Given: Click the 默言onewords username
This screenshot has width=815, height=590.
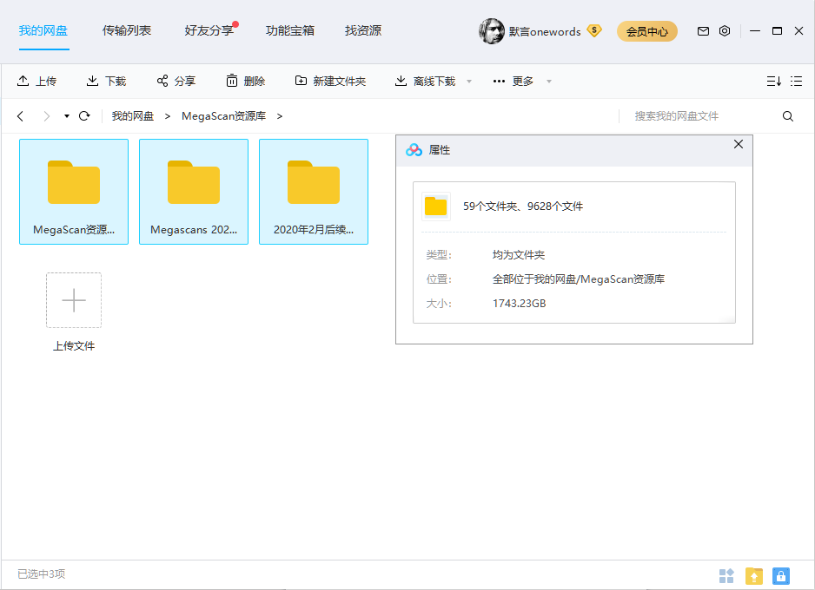Looking at the screenshot, I should tap(545, 31).
